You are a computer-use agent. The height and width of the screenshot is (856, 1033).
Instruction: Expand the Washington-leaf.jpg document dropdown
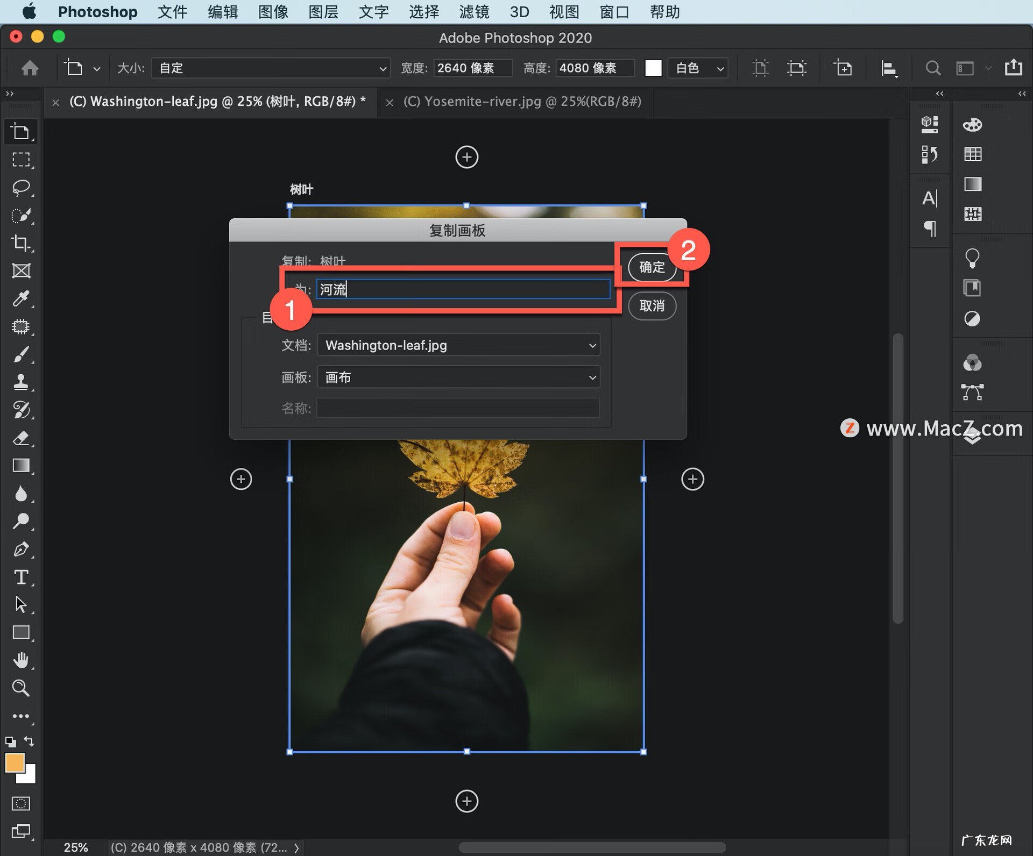click(458, 345)
